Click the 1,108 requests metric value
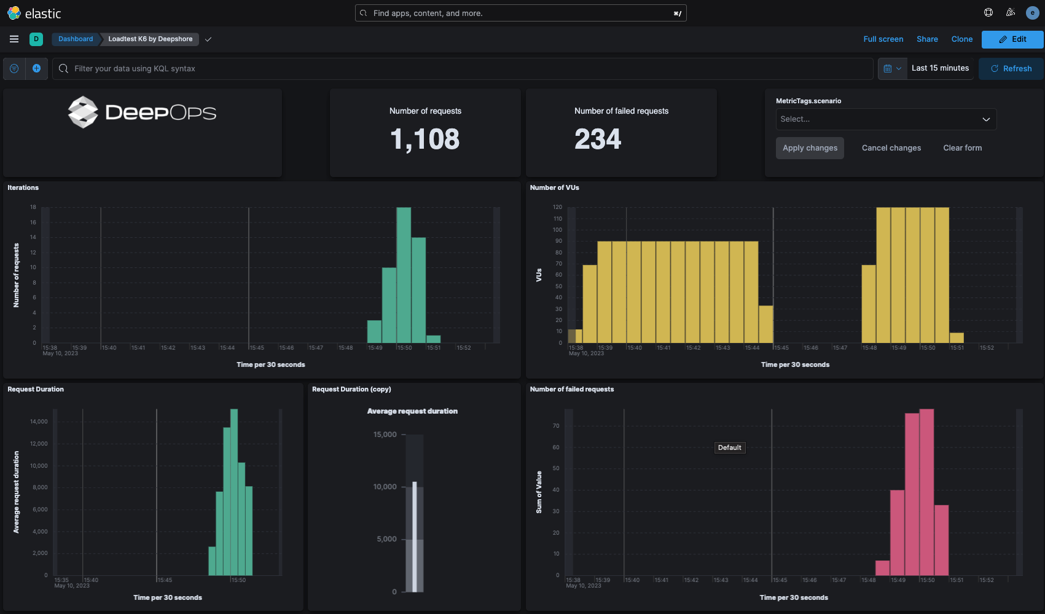The image size is (1045, 614). click(x=425, y=139)
